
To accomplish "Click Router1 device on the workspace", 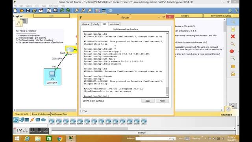I will [70, 50].
